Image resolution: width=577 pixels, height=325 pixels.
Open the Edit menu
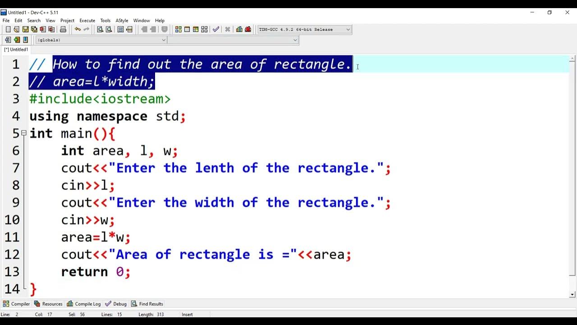point(18,20)
